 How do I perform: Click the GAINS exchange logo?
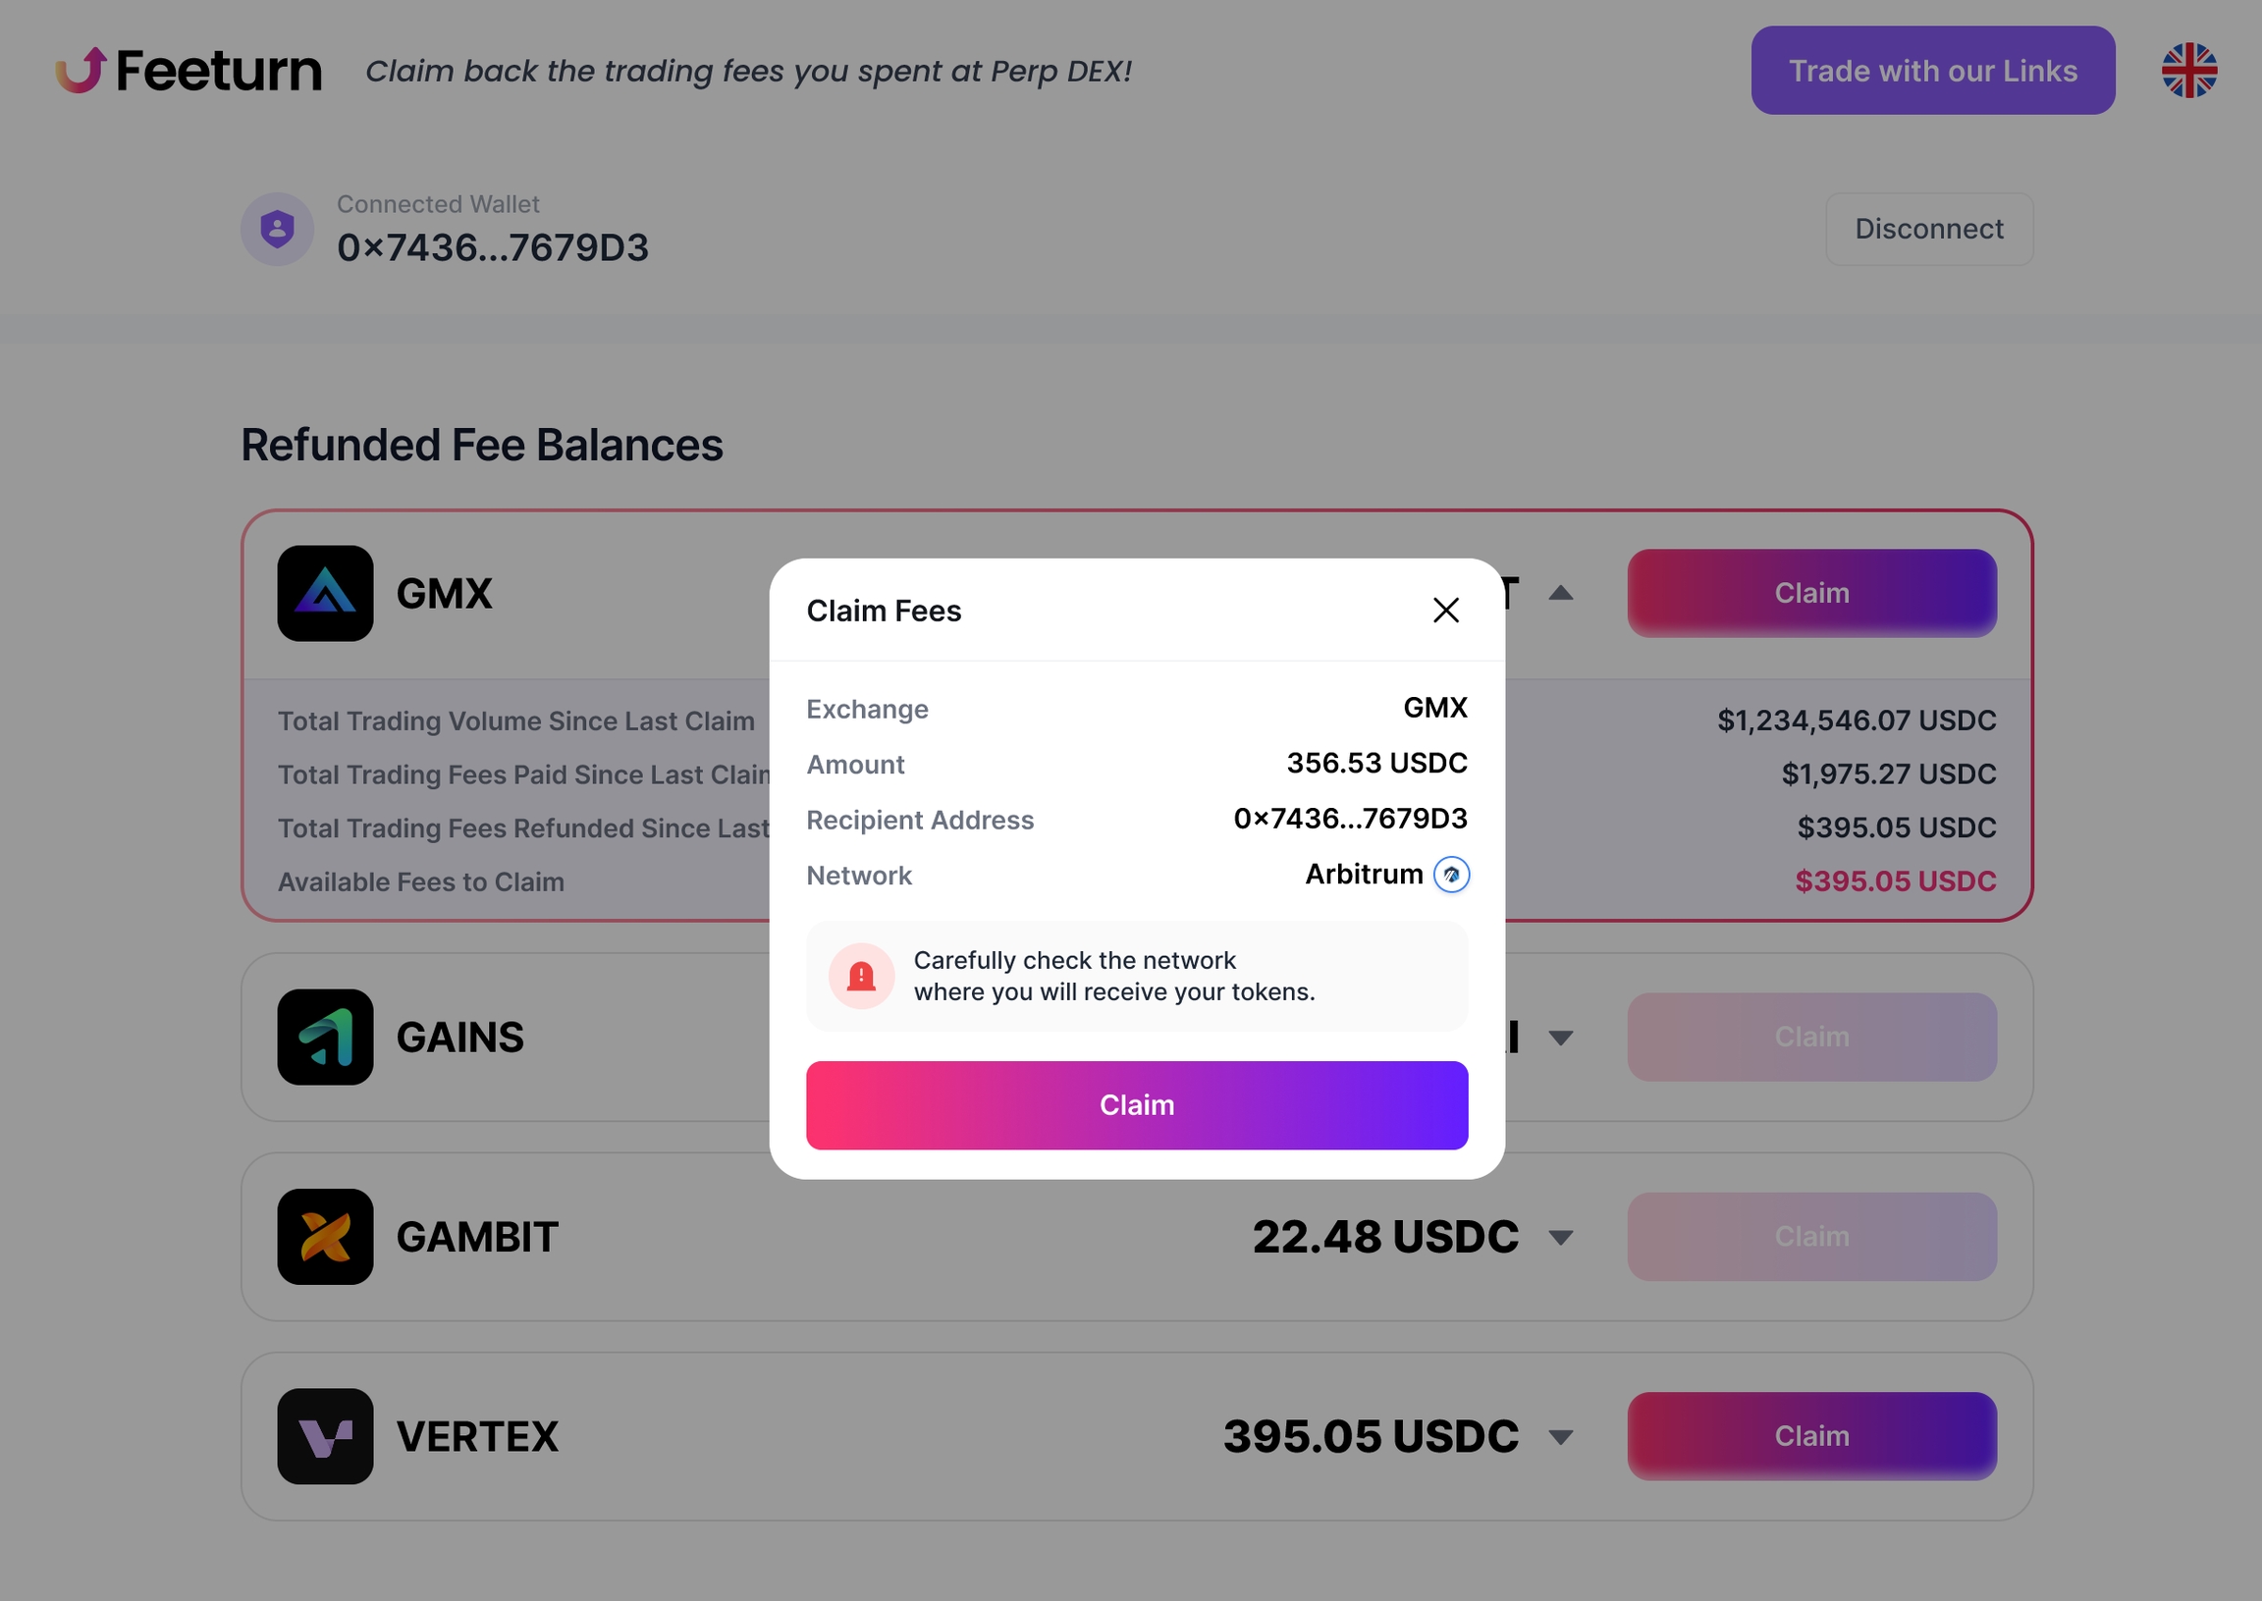point(325,1038)
